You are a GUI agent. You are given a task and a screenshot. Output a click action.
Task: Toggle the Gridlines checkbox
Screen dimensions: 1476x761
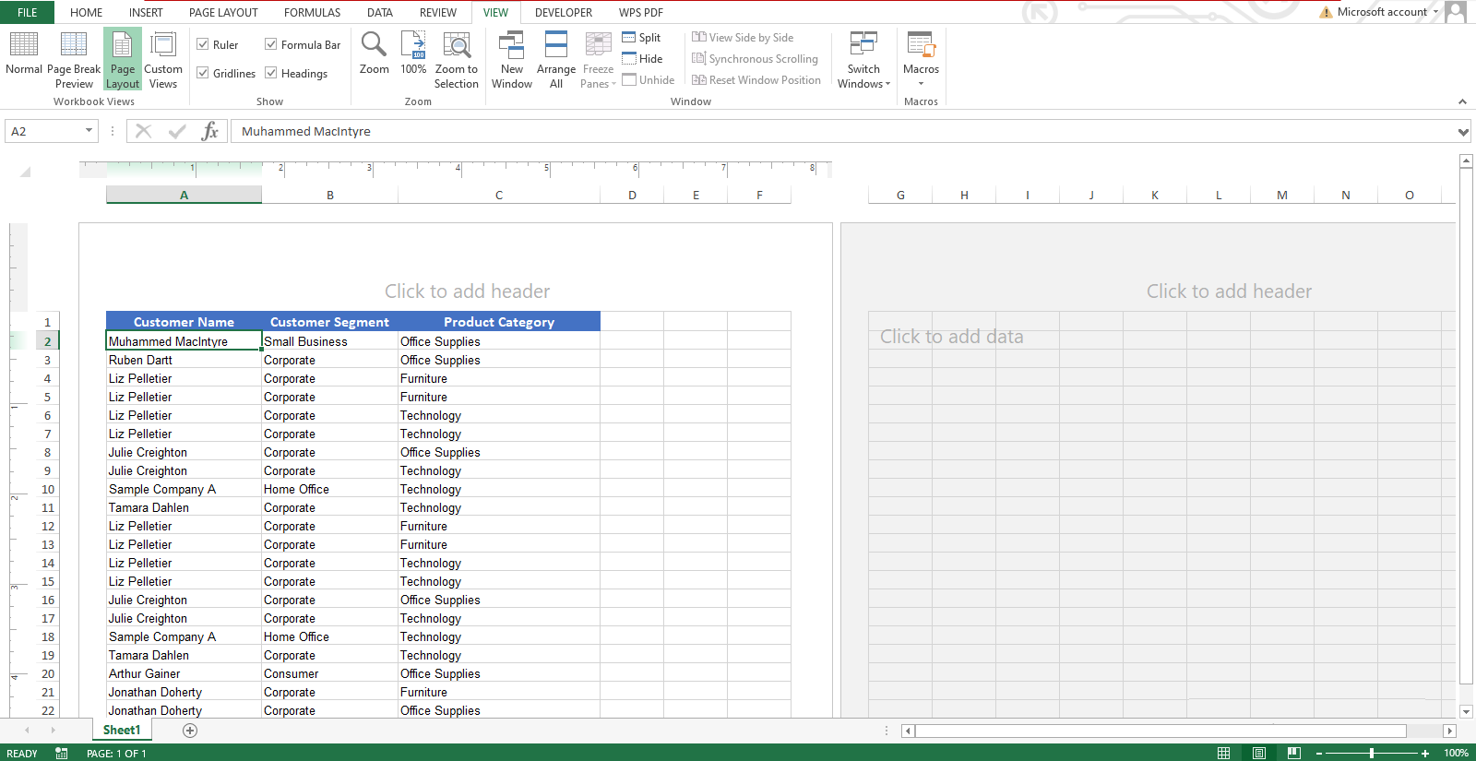click(x=203, y=73)
